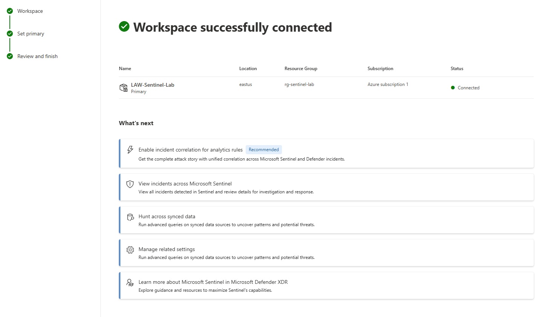
Task: Click the Hunt across synced data icon
Action: [130, 217]
